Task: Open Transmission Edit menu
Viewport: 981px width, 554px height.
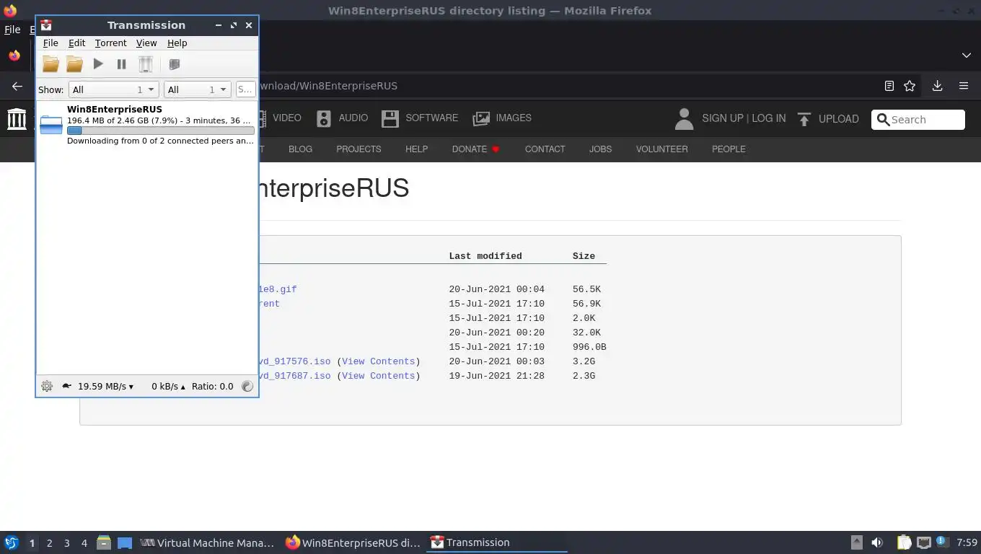Action: pos(76,43)
